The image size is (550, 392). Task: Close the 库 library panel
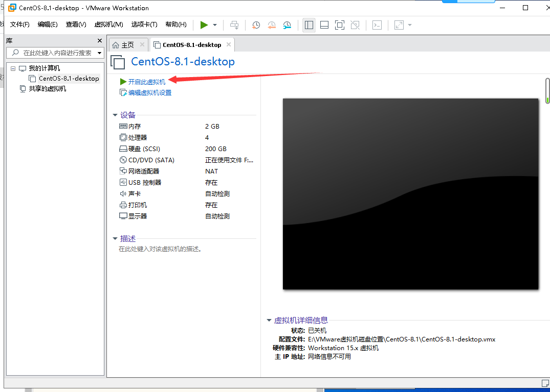point(100,41)
